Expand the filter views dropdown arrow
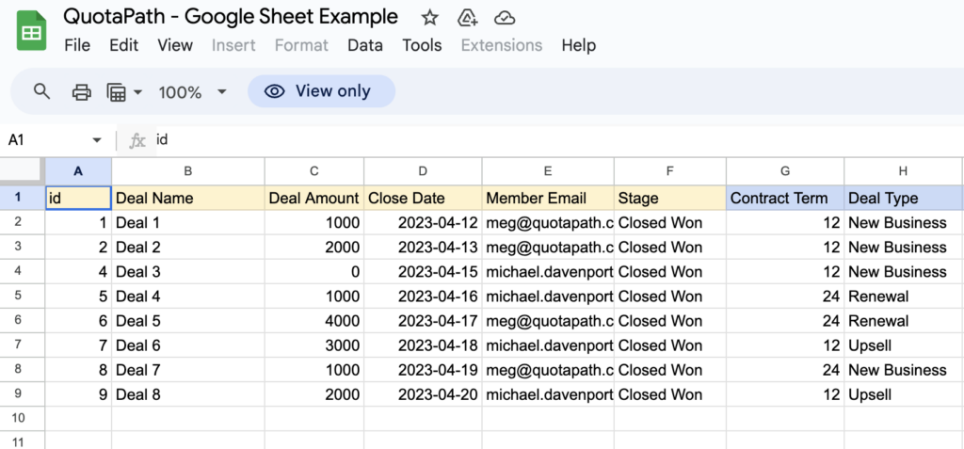Screen dimensions: 964x449 (x=137, y=92)
